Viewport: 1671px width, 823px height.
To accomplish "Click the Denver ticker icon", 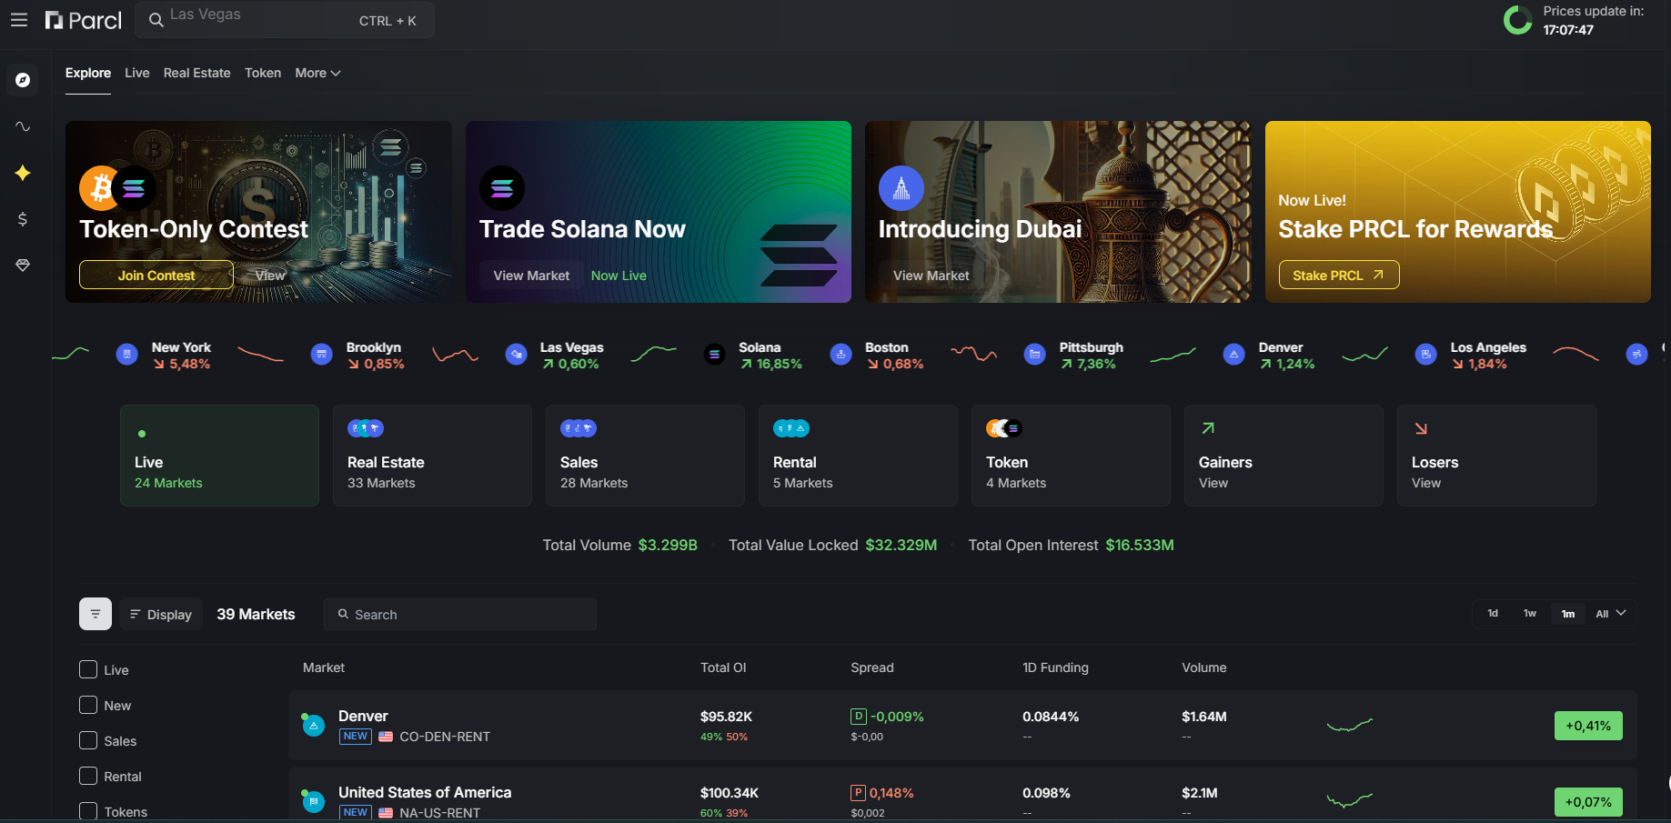I will click(1234, 355).
